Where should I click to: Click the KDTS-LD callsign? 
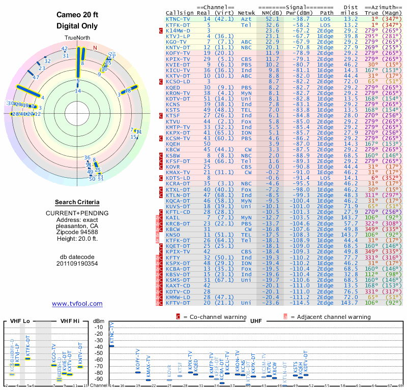pos(178,178)
